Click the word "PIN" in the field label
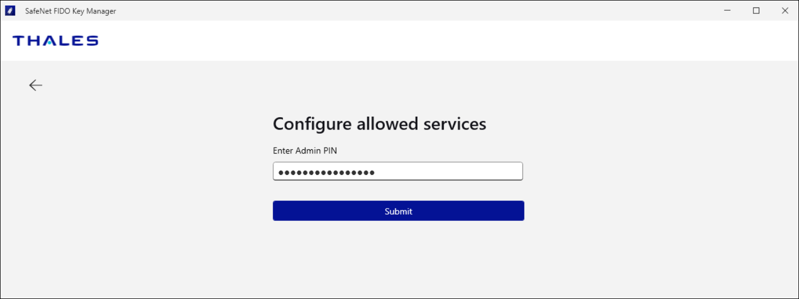This screenshot has height=299, width=799. (330, 151)
